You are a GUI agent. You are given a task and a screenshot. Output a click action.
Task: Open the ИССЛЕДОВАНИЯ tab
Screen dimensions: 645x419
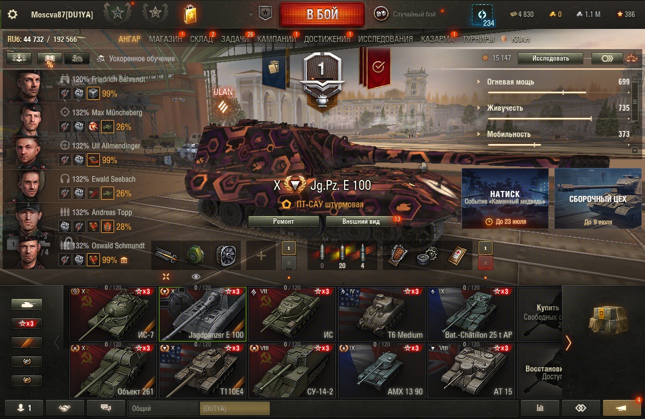386,39
